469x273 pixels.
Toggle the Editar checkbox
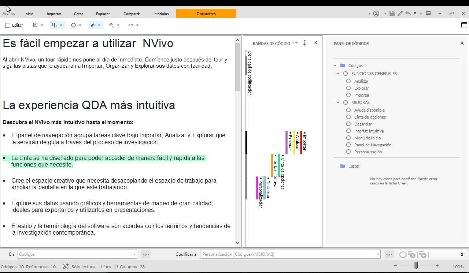(8, 25)
